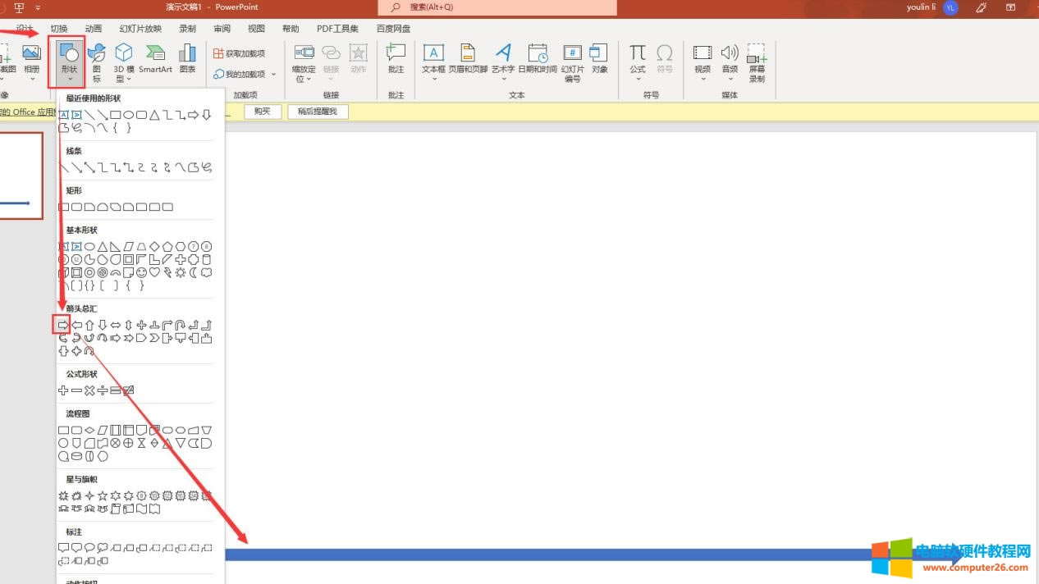Click the 幻灯片编号 slide number icon
Viewport: 1039px width, 584px height.
572,62
